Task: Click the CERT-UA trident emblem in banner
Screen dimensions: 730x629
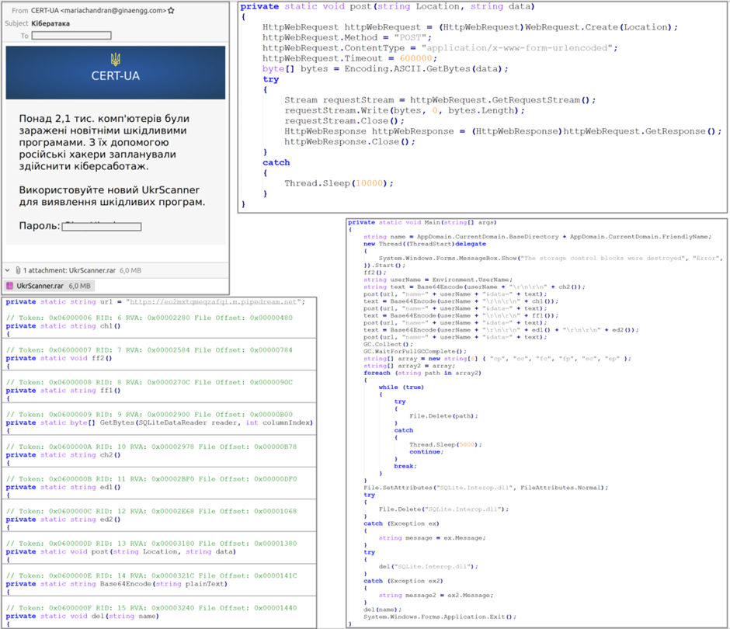Action: (116, 60)
